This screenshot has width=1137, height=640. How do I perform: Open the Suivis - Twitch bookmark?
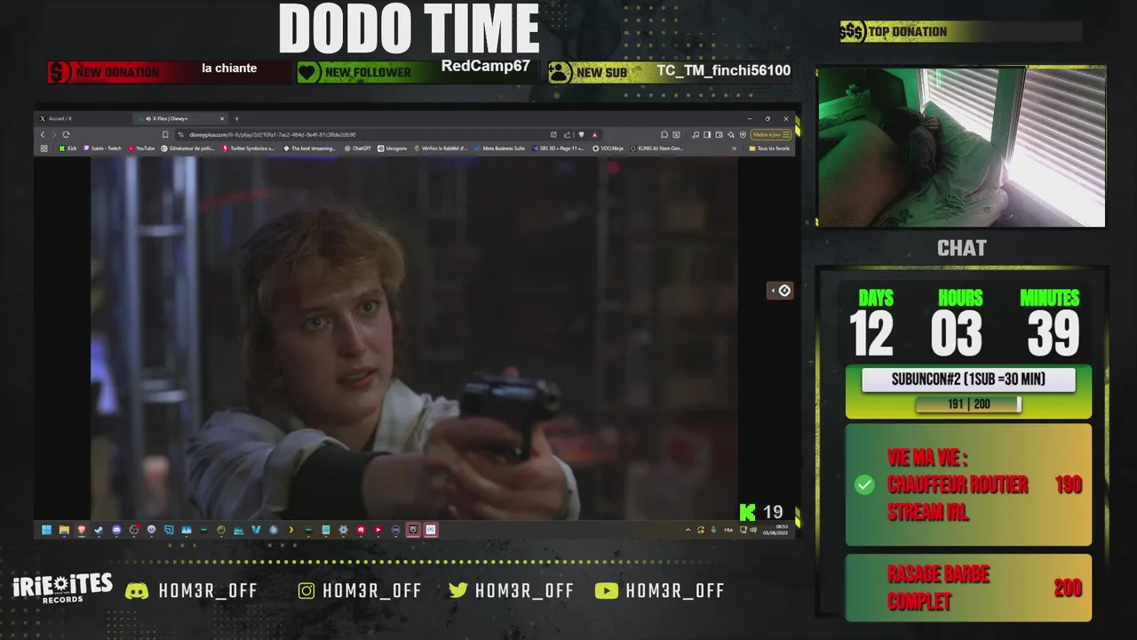(x=102, y=148)
